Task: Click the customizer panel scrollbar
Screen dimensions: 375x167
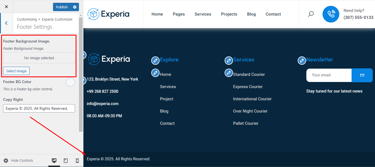Action: pyautogui.click(x=81, y=74)
